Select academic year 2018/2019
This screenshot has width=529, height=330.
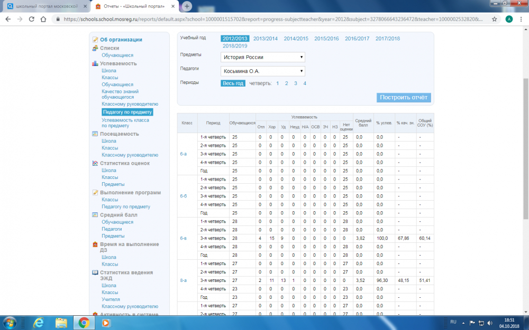[235, 46]
